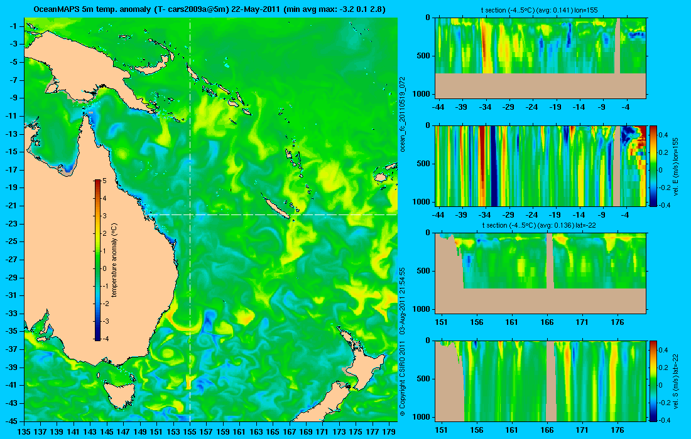
Task: Click the lat=-22 southward velocity section plot
Action: point(541,381)
